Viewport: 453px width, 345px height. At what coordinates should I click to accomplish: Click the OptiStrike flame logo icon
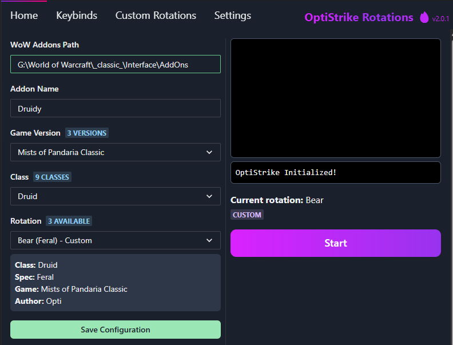click(x=424, y=17)
